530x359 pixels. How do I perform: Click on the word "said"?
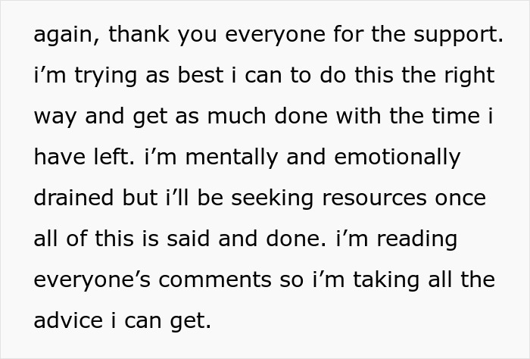coord(188,239)
